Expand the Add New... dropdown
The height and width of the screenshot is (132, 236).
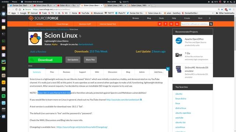click(159, 72)
